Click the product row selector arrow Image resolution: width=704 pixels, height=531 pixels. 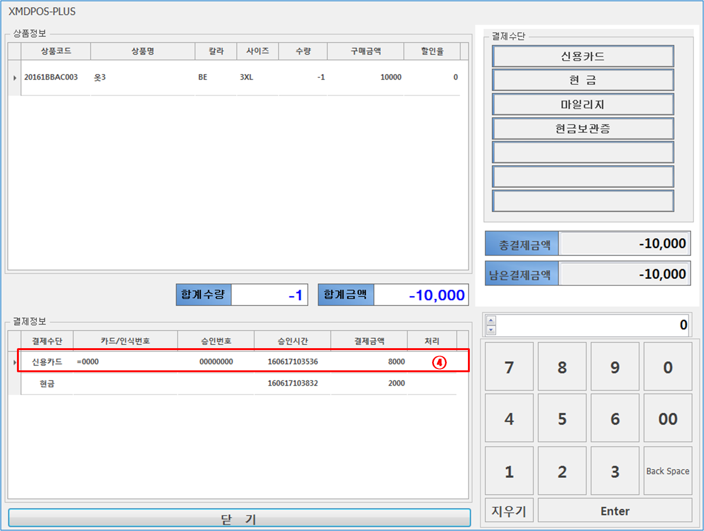[15, 78]
